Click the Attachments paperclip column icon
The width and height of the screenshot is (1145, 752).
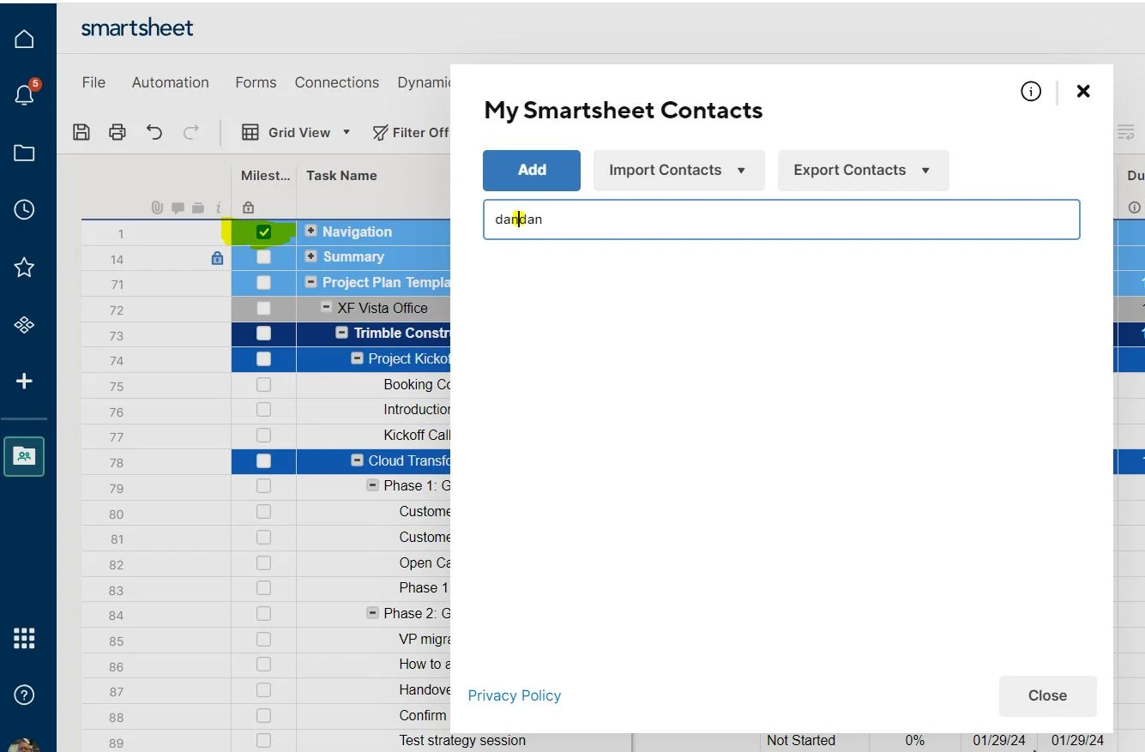coord(157,208)
